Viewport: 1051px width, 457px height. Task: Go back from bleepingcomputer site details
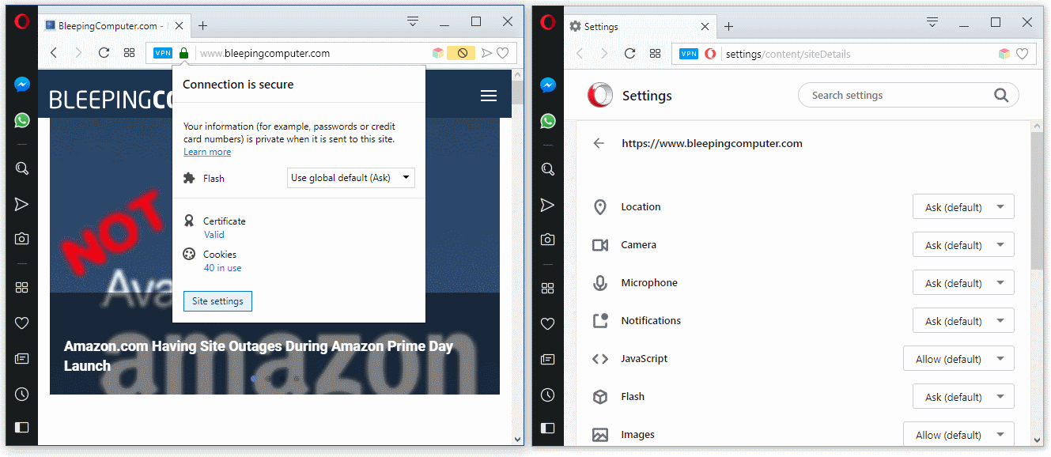[599, 143]
